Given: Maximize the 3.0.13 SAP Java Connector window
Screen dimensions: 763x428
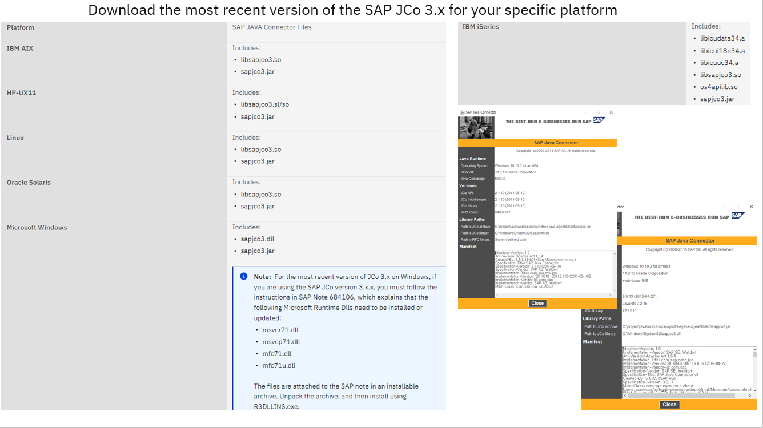Looking at the screenshot, I should 737,207.
